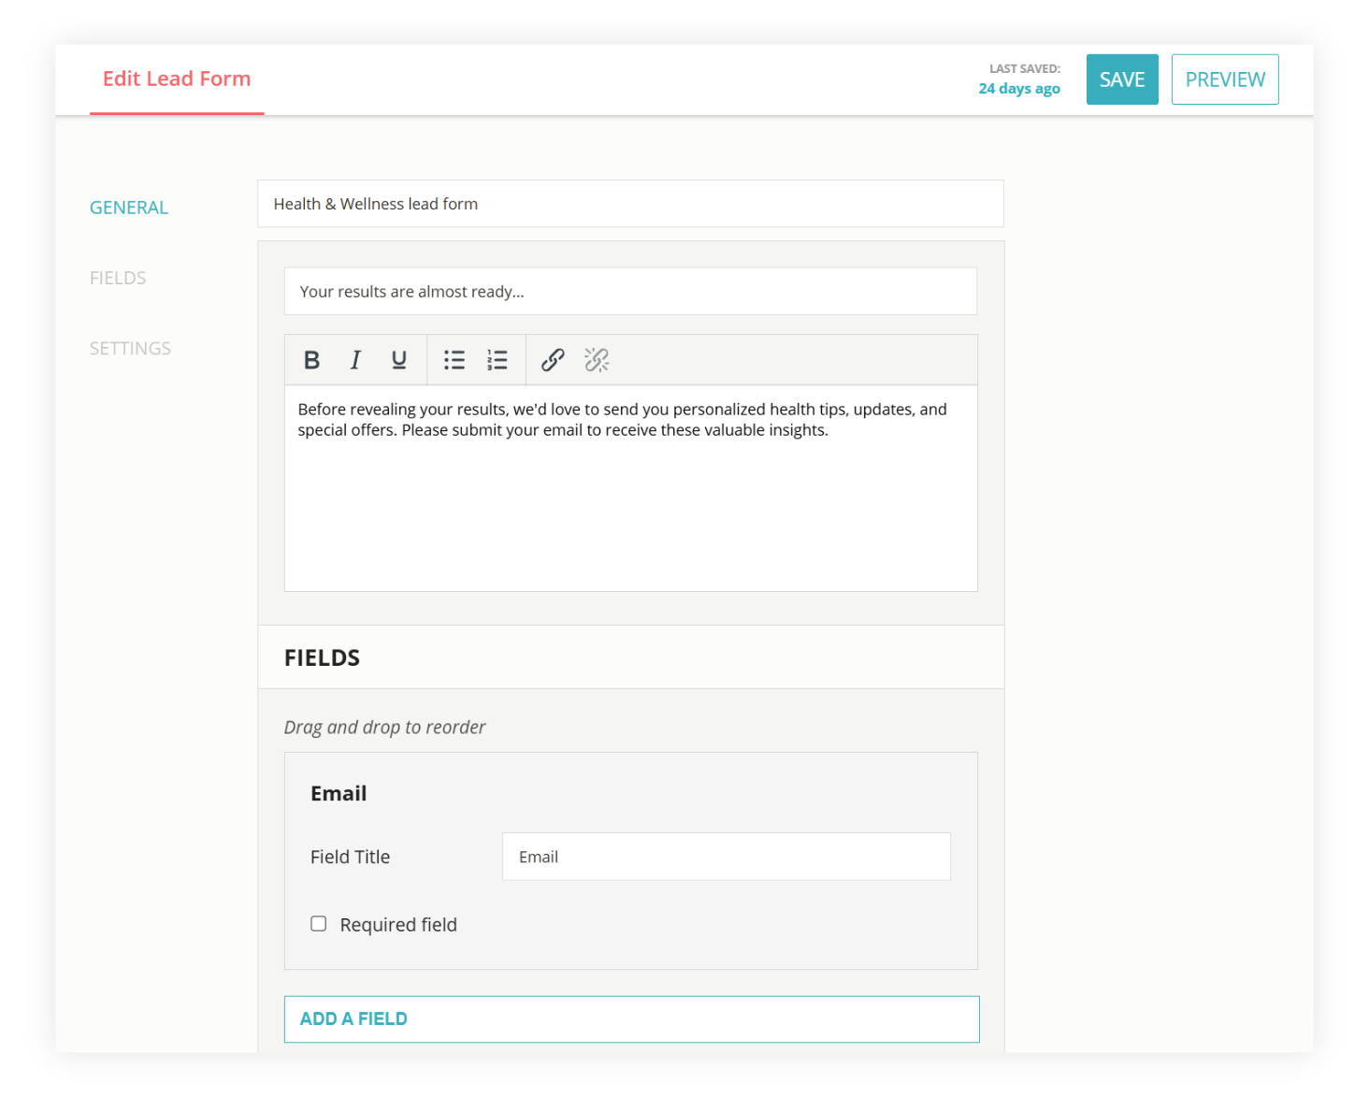Remove the hyperlink from the text
Screen dimensions: 1369x1097
[596, 360]
